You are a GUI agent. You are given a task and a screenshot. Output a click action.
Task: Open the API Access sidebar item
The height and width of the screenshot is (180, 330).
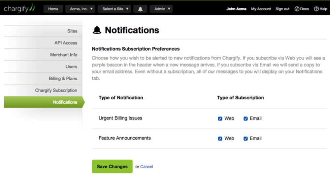43,43
